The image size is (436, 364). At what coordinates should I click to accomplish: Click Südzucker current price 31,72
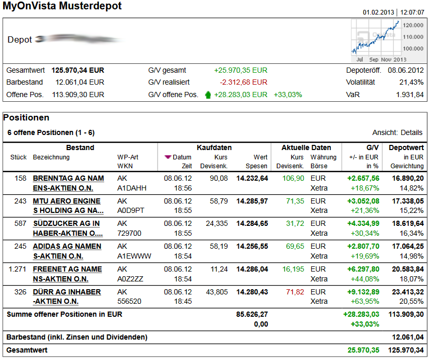pyautogui.click(x=295, y=224)
